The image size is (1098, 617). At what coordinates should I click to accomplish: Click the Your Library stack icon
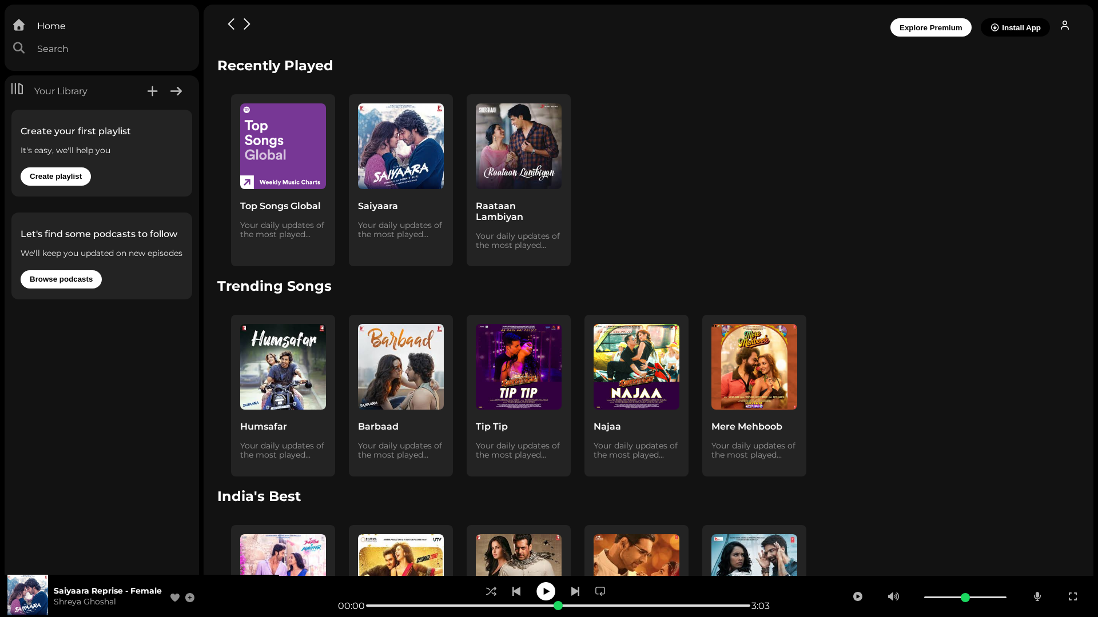pyautogui.click(x=17, y=89)
